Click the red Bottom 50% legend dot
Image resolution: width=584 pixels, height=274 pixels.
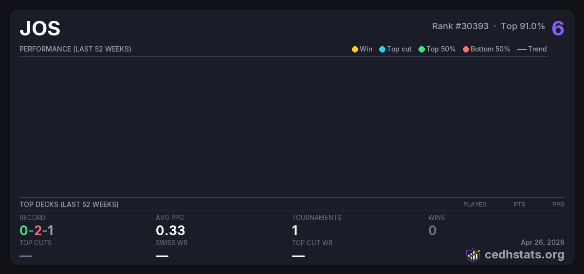466,50
